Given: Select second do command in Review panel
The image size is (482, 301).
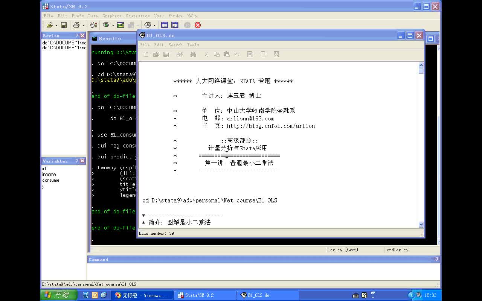Looking at the screenshot, I should pos(64,48).
